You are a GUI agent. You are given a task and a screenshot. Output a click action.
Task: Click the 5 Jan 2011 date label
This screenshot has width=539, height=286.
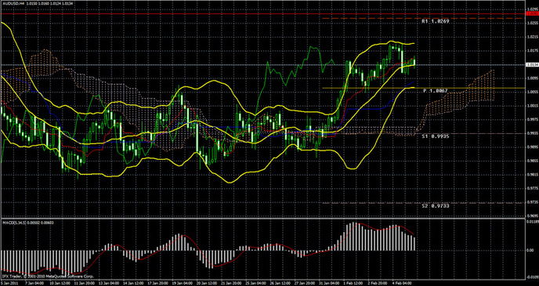pyautogui.click(x=9, y=284)
